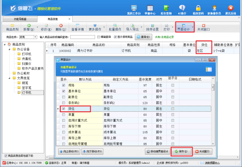Open 更多操作 toolbar button

click(95, 27)
